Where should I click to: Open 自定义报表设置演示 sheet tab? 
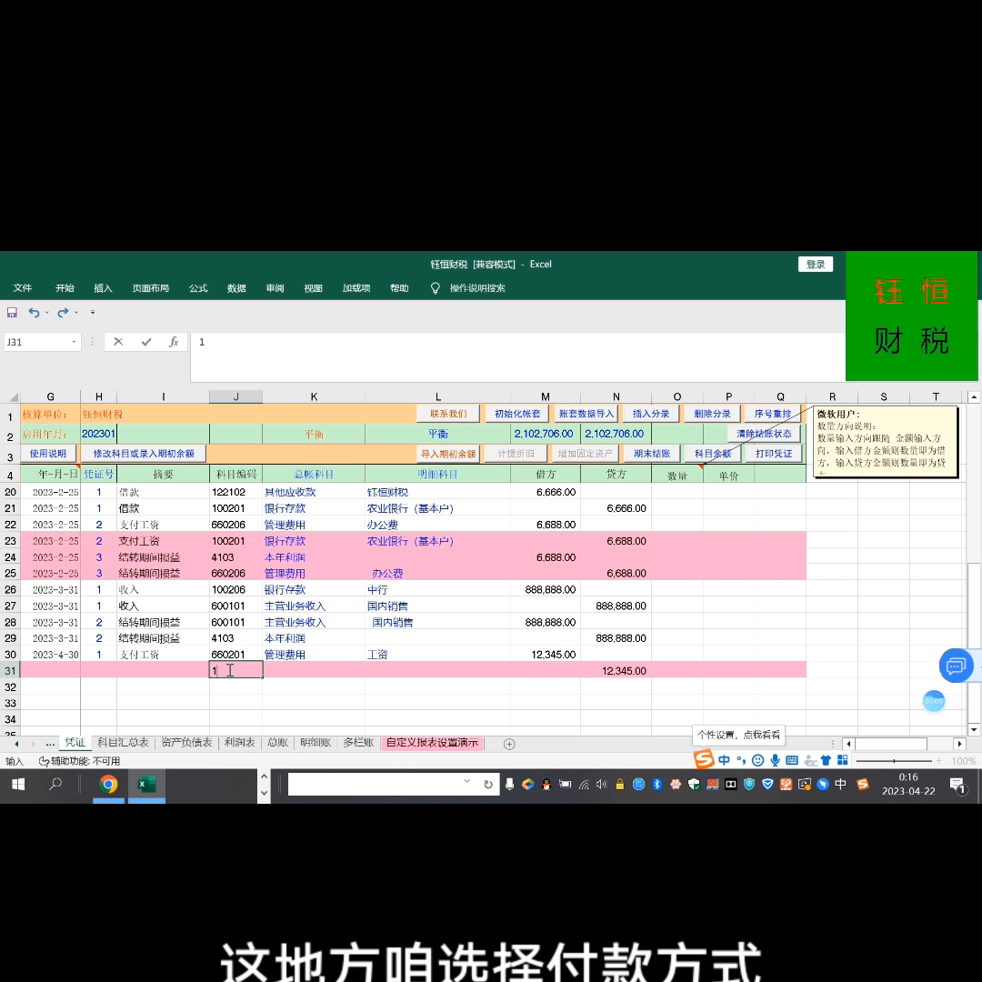[x=432, y=743]
